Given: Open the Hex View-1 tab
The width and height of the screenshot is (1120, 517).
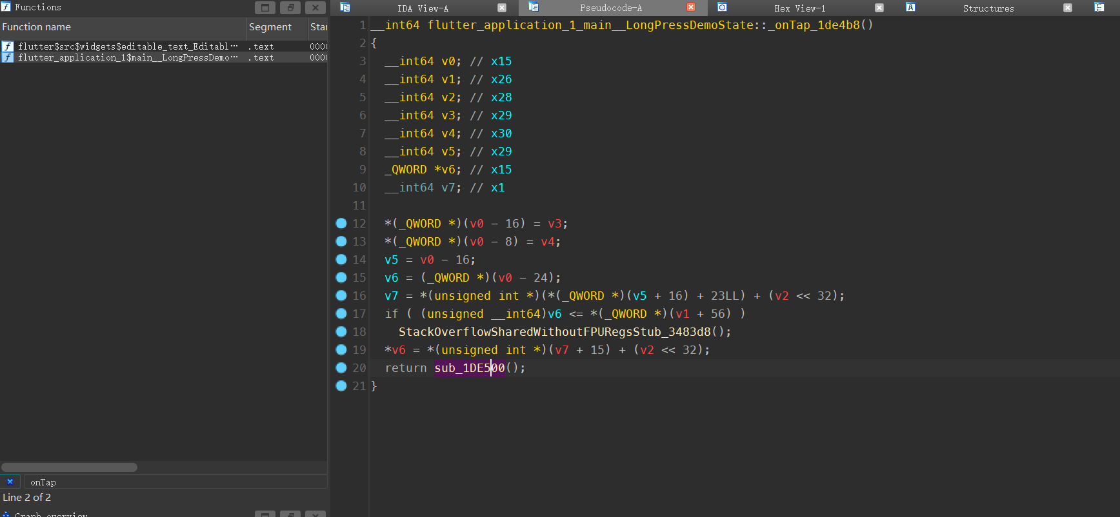Looking at the screenshot, I should [x=799, y=8].
